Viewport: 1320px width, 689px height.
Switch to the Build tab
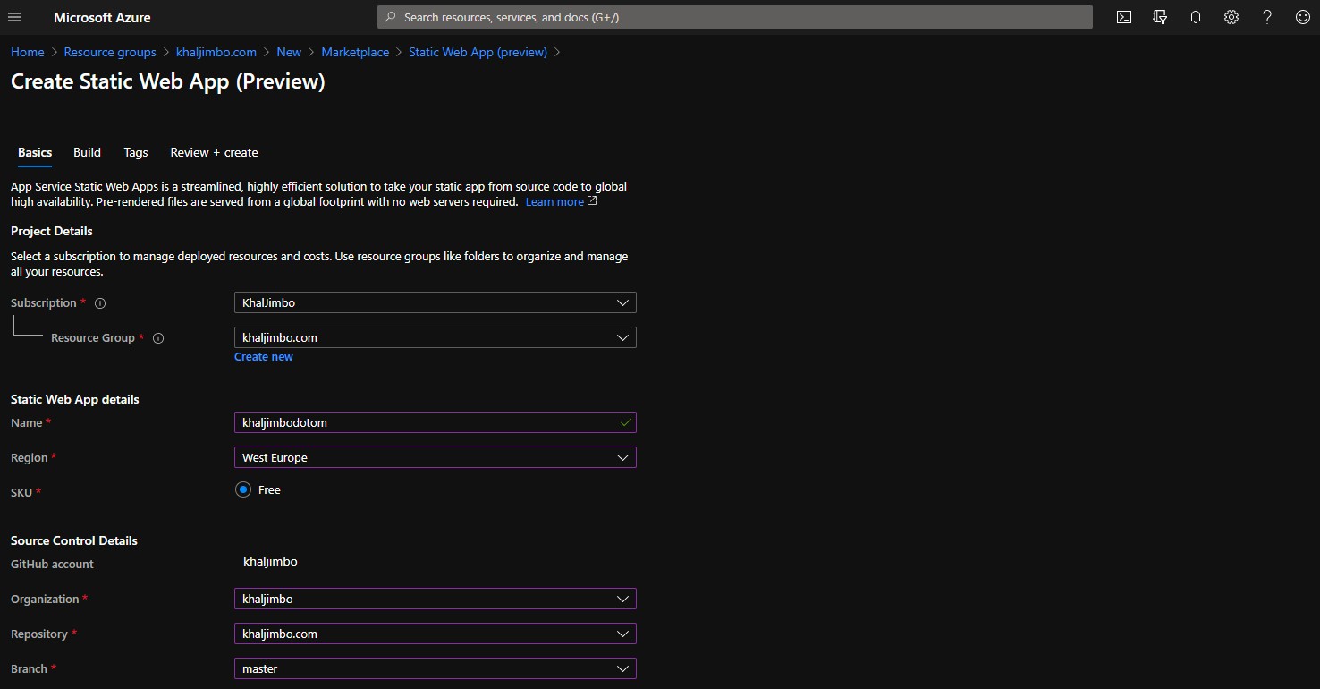click(87, 152)
